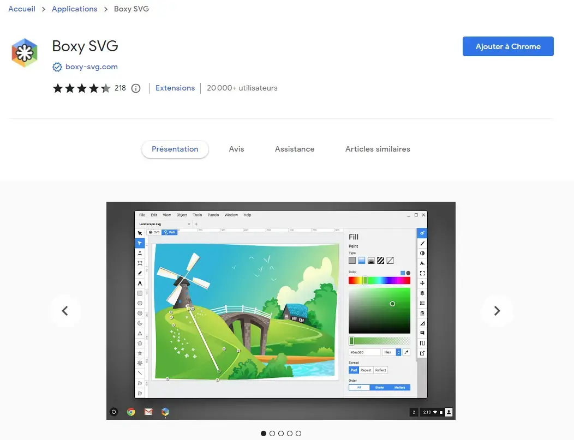
Task: Show the next screenshot with right arrow
Action: pos(497,311)
